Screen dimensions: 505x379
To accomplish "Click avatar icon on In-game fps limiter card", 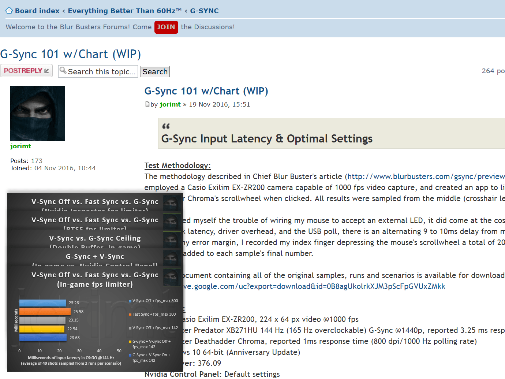I will (x=172, y=276).
